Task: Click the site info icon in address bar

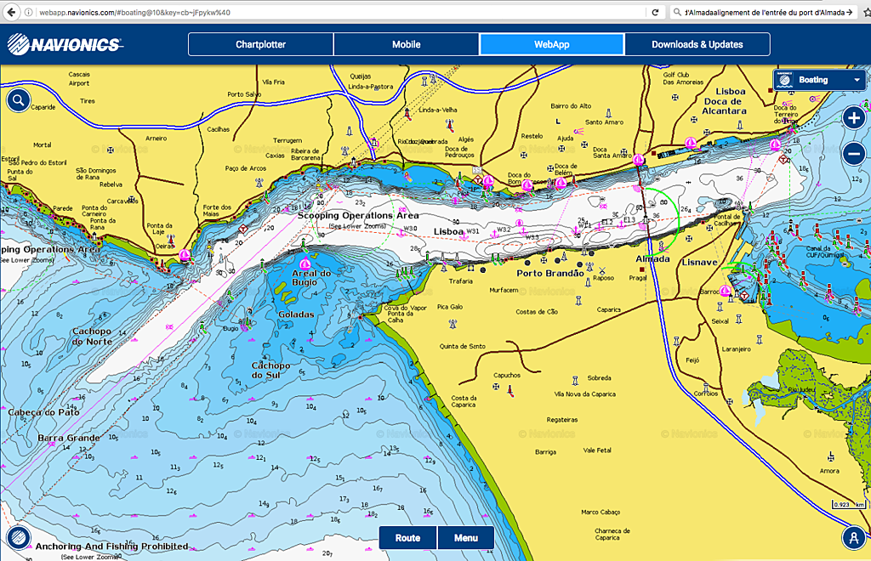Action: (x=28, y=12)
